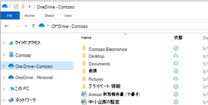The height and width of the screenshot is (105, 208).
Task: Select Contoso in navigation pane
Action: [23, 55]
